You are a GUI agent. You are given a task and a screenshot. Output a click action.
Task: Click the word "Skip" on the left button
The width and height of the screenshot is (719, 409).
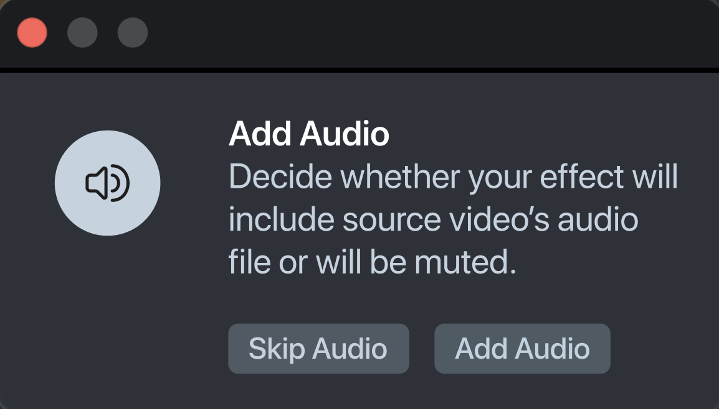pyautogui.click(x=276, y=349)
